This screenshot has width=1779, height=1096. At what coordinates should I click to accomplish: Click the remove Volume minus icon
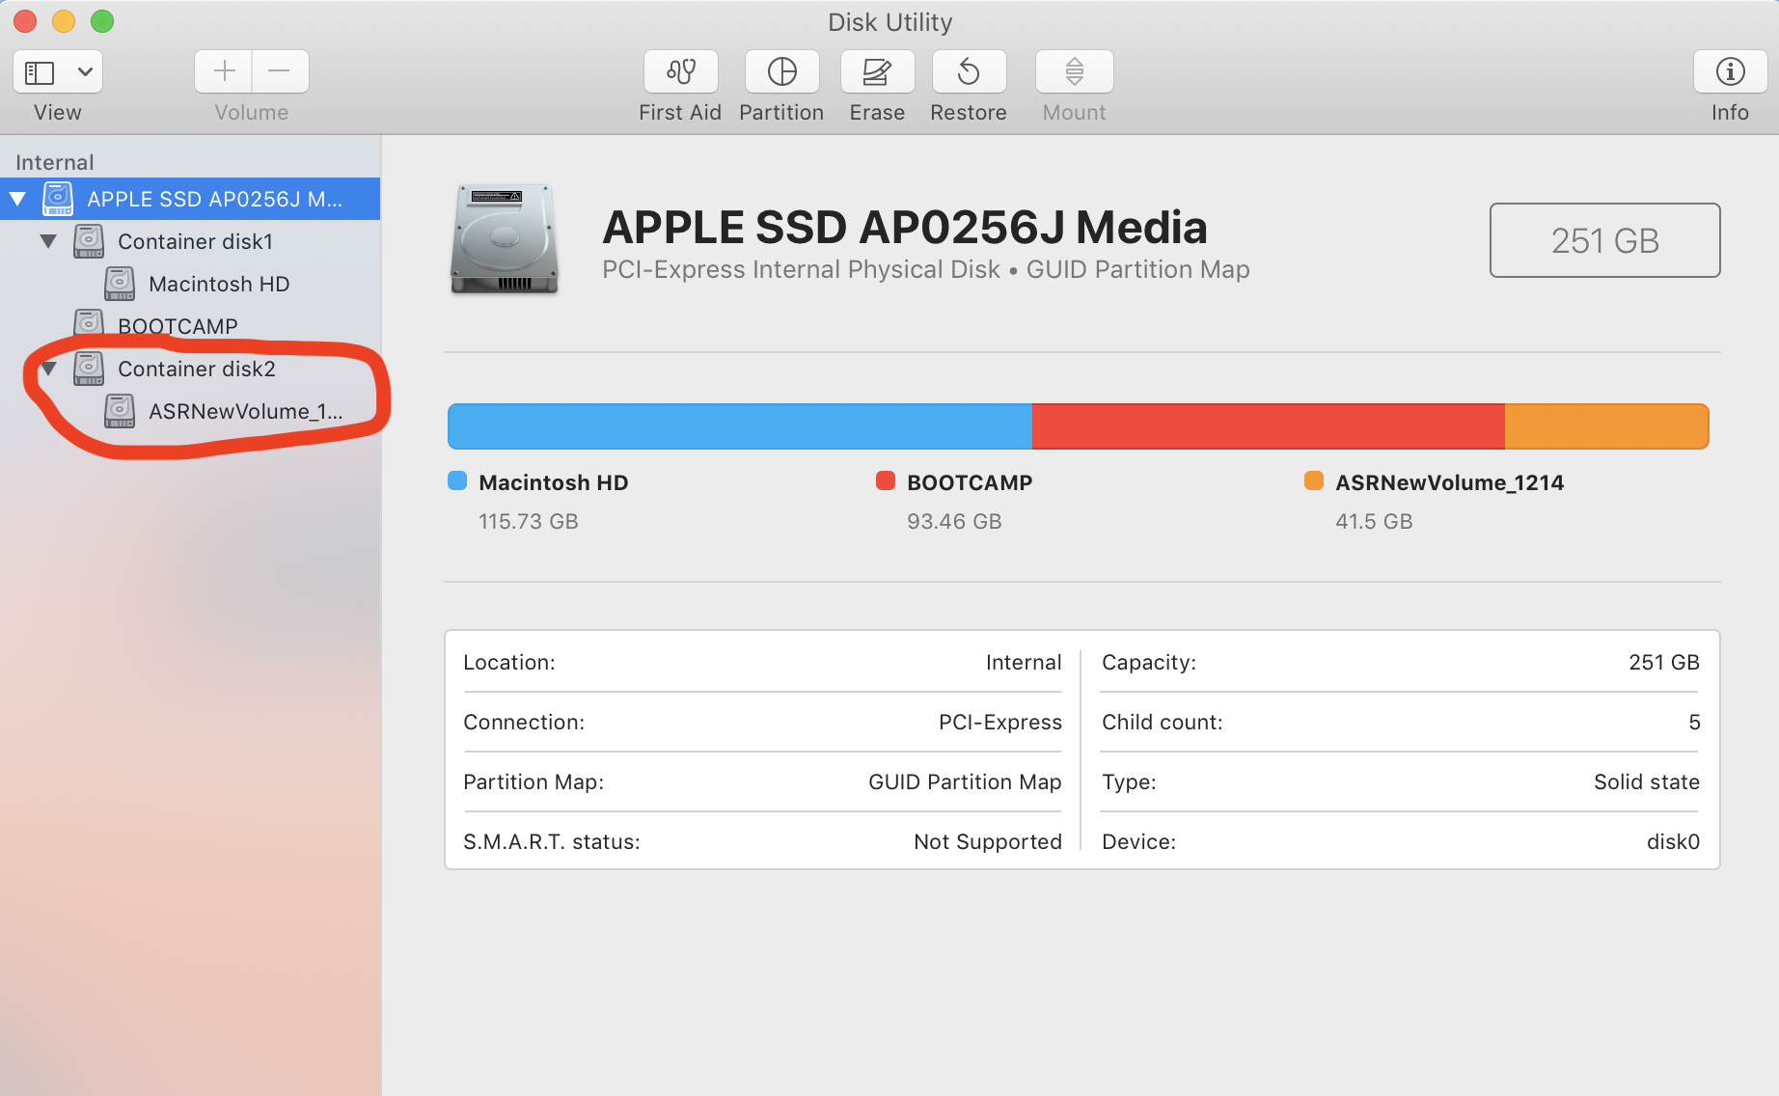point(280,71)
